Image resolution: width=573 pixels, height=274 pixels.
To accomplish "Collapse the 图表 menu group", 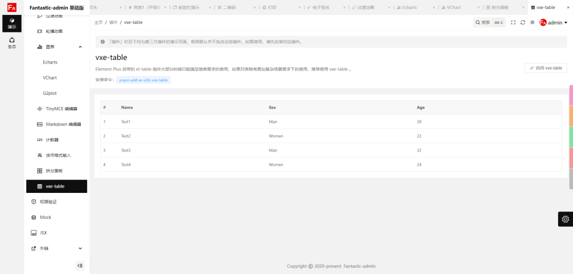I will click(80, 47).
